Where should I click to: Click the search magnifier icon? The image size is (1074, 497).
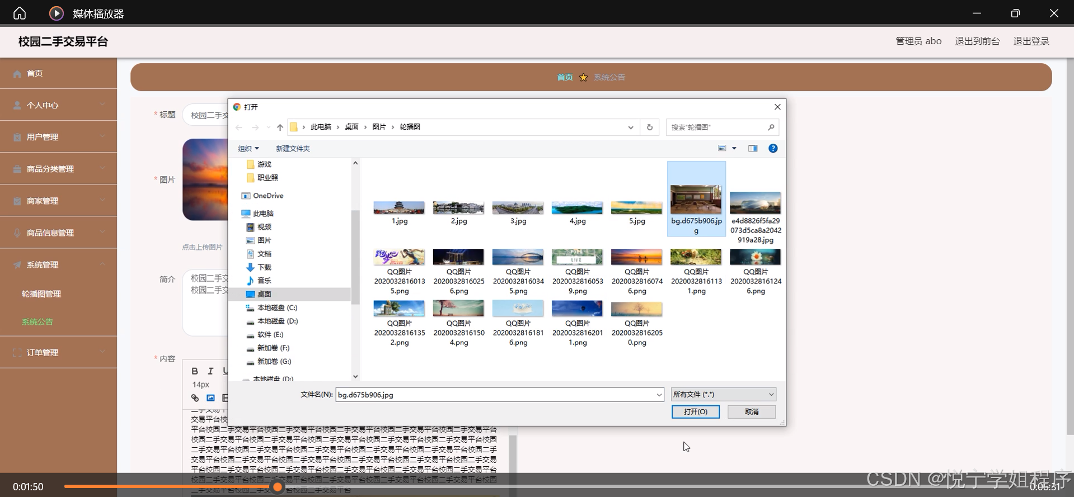tap(771, 127)
